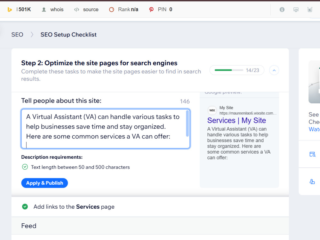Click the 501K Bing index count
320x240 pixels.
pos(25,10)
